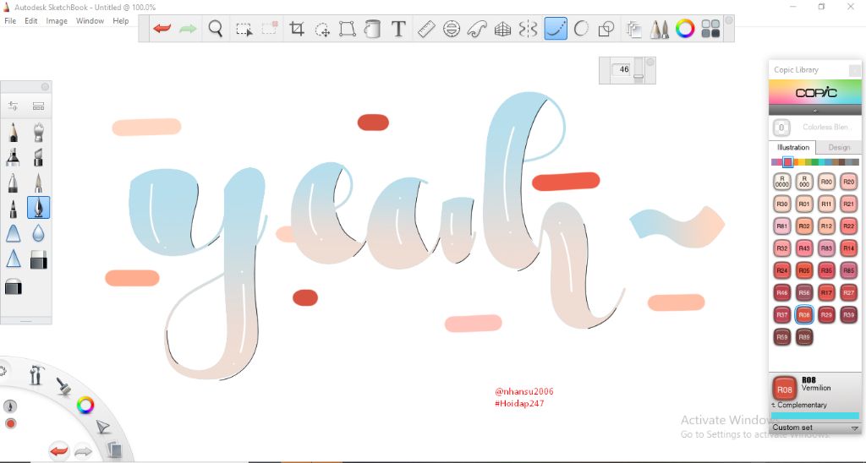Select the red color group in the hue strip
Screen dimensions: 866x463
point(788,161)
